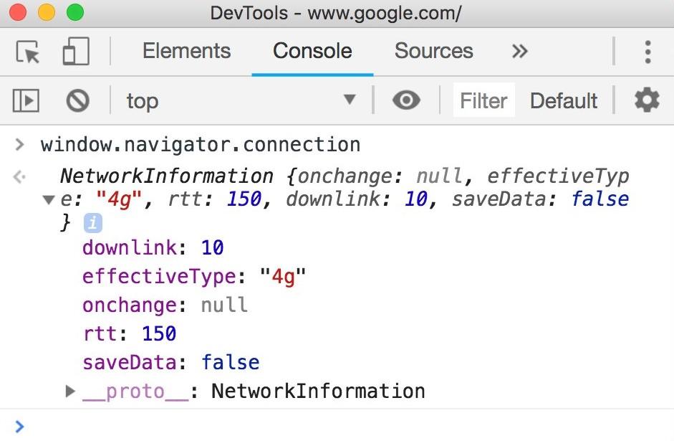Viewport: 674px width, 441px height.
Task: Show the console sidebar panel
Action: click(25, 101)
